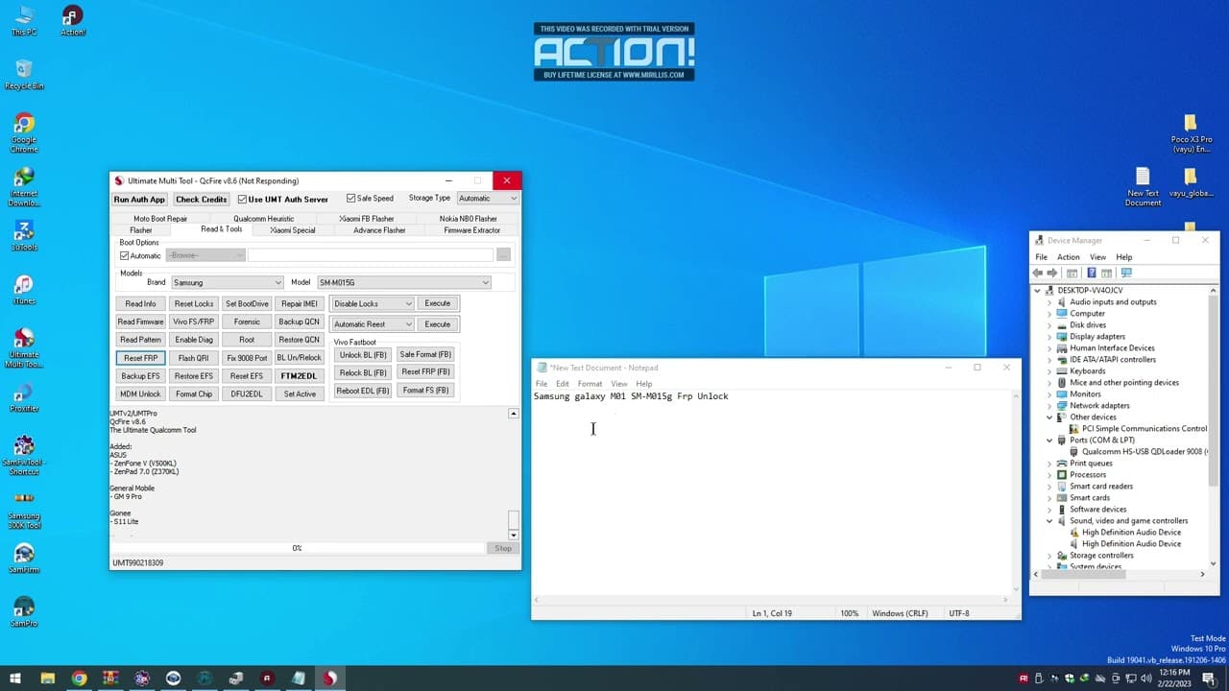Open Notepad Format menu
This screenshot has width=1229, height=691.
pos(590,384)
